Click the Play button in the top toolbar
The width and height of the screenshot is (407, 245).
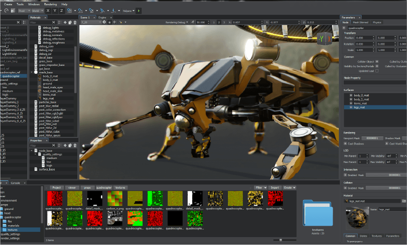click(139, 10)
